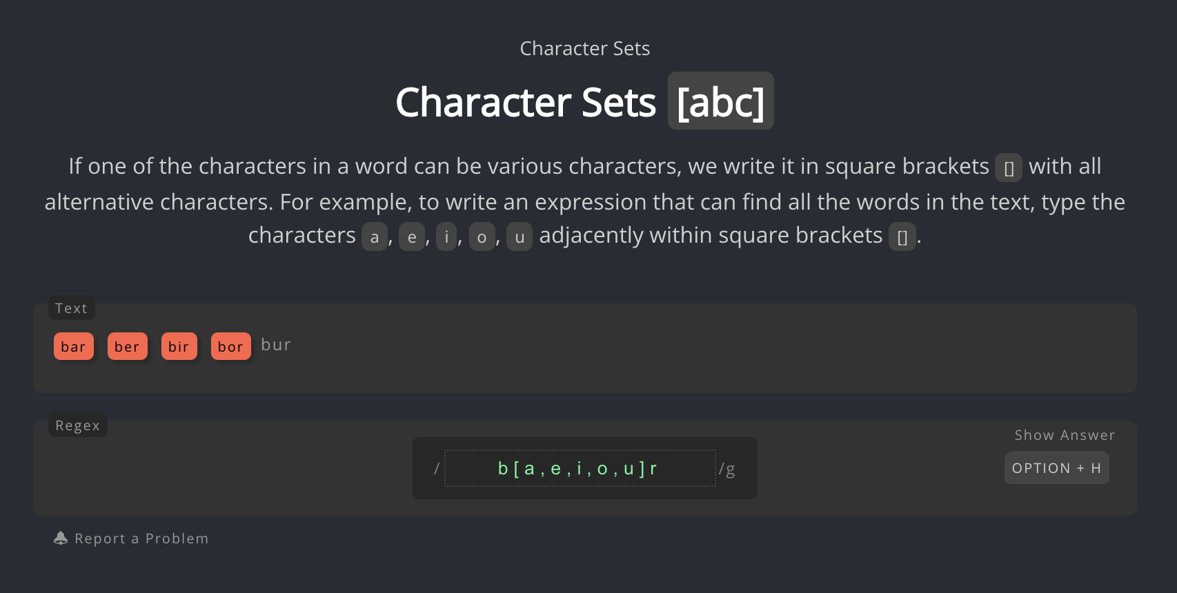Click the square brackets badge ending the paragraph

pos(902,237)
